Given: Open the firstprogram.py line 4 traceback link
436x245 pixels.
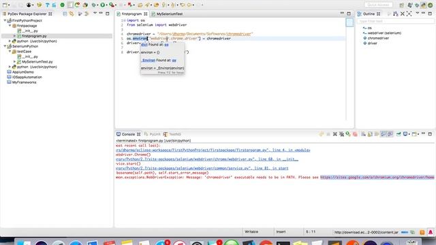Looking at the screenshot, I should pyautogui.click(x=213, y=150).
